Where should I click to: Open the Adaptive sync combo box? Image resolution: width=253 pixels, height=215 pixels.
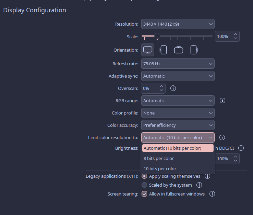(178, 76)
